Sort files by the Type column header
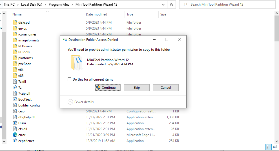Viewport: 279px width, 151px height. tap(130, 14)
